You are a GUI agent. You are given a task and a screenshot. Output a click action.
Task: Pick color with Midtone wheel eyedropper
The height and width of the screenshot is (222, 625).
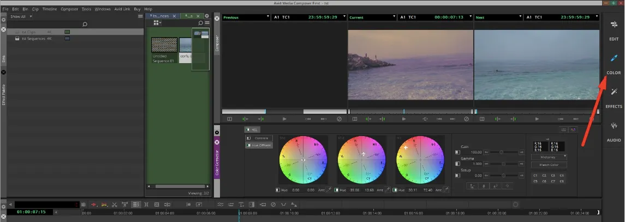pos(388,190)
